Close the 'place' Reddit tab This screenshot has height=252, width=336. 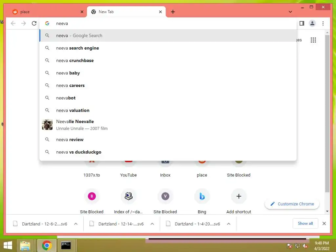point(82,12)
